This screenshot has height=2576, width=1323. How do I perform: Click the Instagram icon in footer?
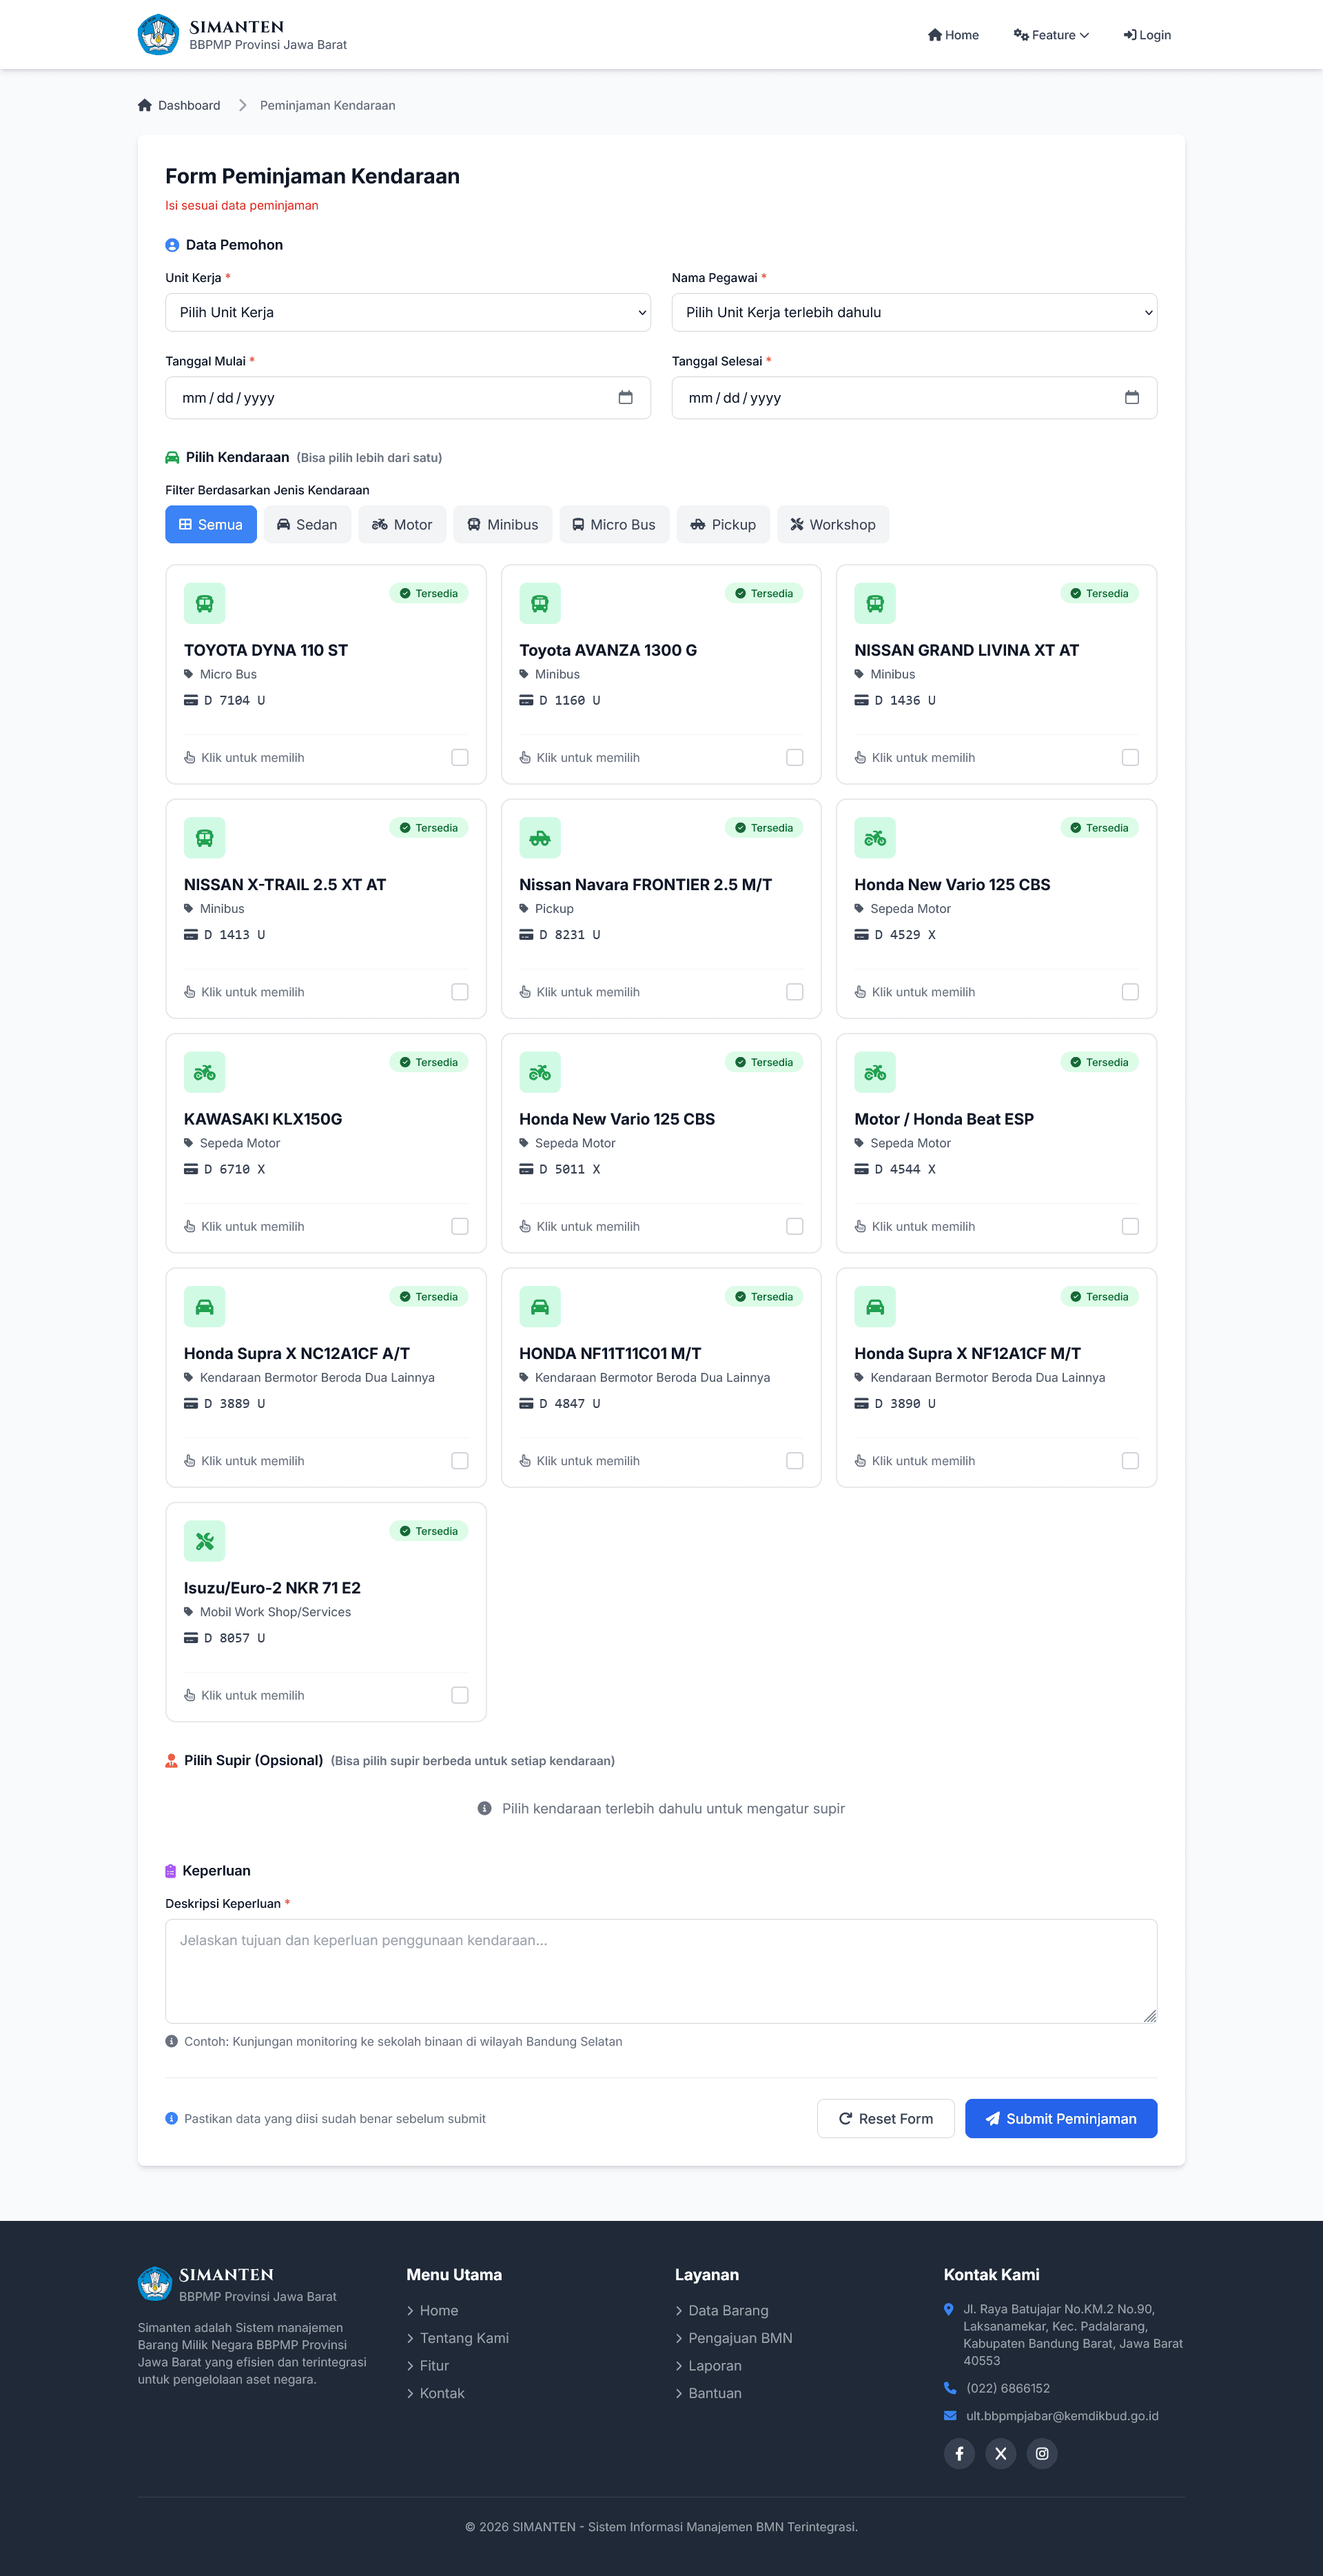coord(1041,2453)
